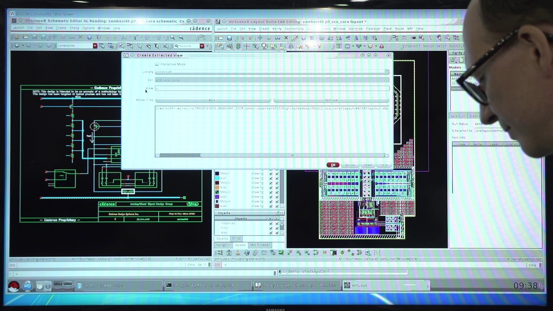Viewport: 553px width, 311px height.
Task: Open the Constraints dropdown in Schematic Editor
Action: [95, 46]
